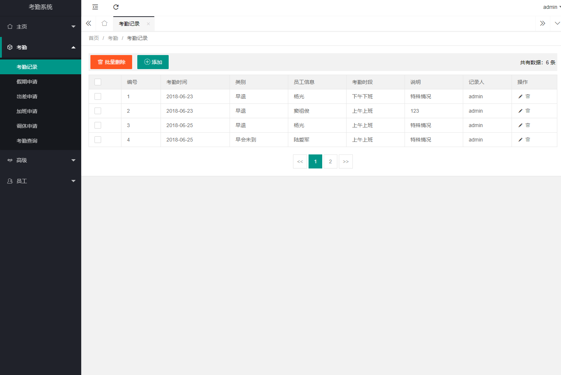Go to page 2 in pagination
Viewport: 561px width, 375px height.
330,161
